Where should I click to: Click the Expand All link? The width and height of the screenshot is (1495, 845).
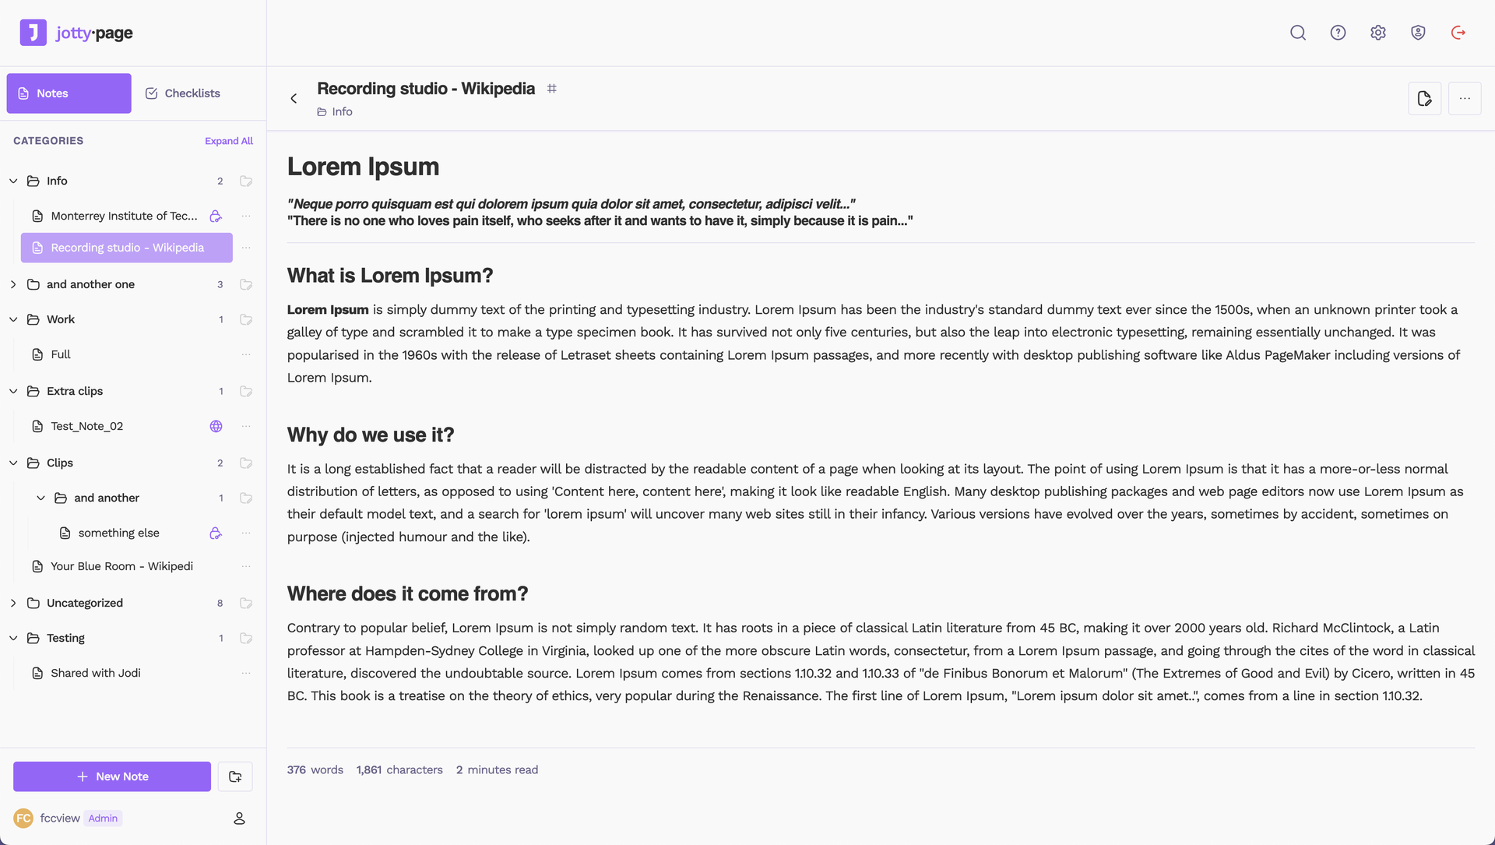229,141
